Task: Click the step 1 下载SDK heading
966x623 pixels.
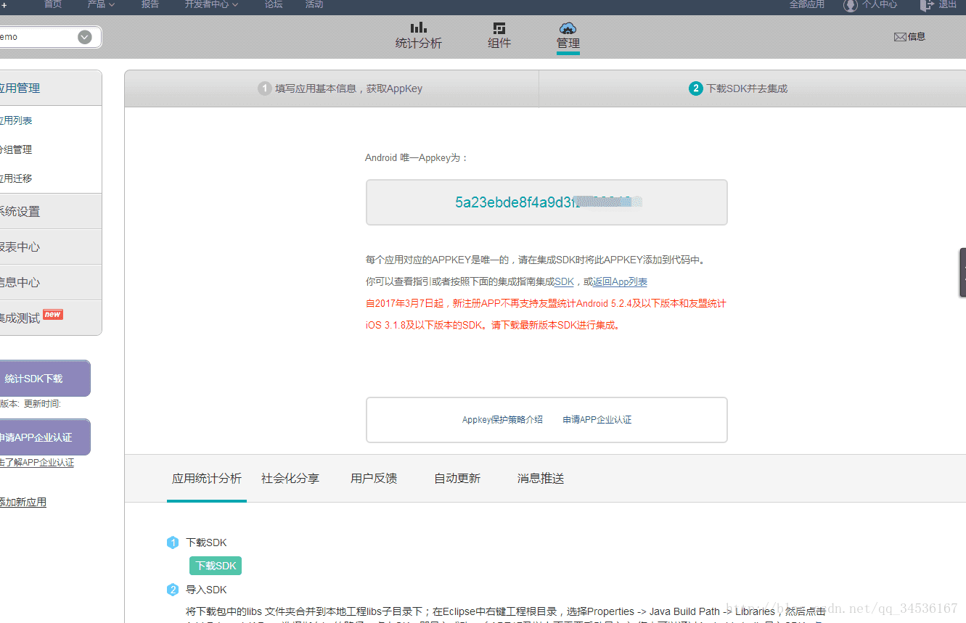Action: 206,542
